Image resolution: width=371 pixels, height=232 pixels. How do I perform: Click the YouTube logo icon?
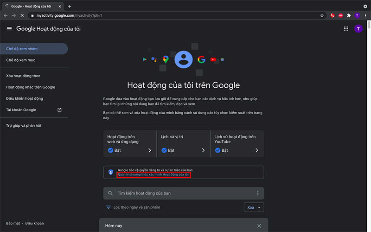click(x=213, y=59)
